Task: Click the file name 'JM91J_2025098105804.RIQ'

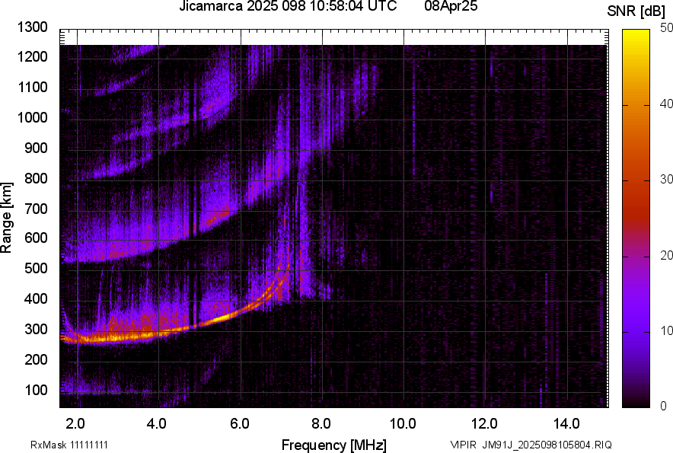Action: click(x=547, y=445)
